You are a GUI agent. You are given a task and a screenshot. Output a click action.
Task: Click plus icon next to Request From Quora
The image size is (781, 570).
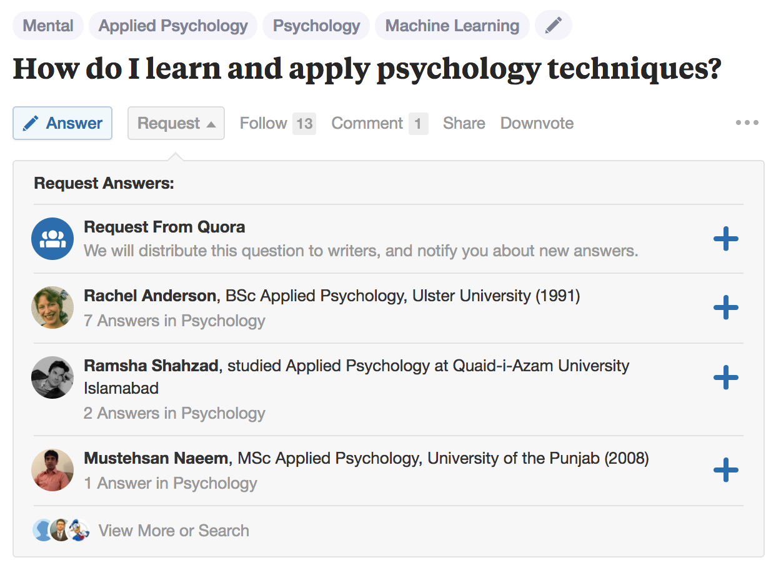pyautogui.click(x=725, y=239)
